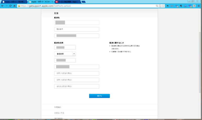Click the field directly above the 住所 2 field
The image size is (202, 120).
coord(77,67)
